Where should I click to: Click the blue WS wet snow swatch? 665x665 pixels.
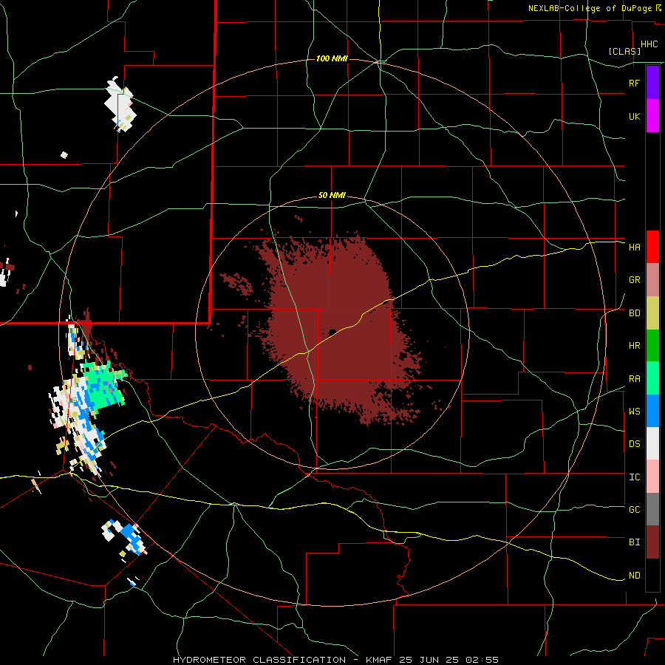(x=652, y=411)
